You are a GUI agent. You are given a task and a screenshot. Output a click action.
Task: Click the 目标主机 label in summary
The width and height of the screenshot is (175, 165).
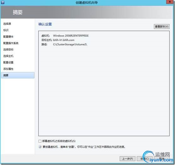[x=47, y=40]
